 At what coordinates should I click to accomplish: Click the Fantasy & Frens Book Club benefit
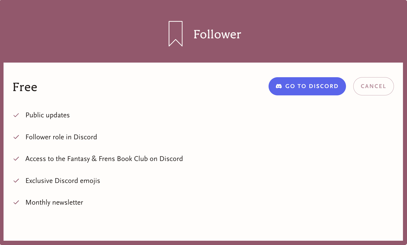click(104, 159)
